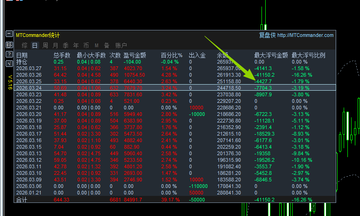Screen dimensions: 360x216
Task: Click the 最大浮亏比例 column header
Action: pyautogui.click(x=308, y=55)
